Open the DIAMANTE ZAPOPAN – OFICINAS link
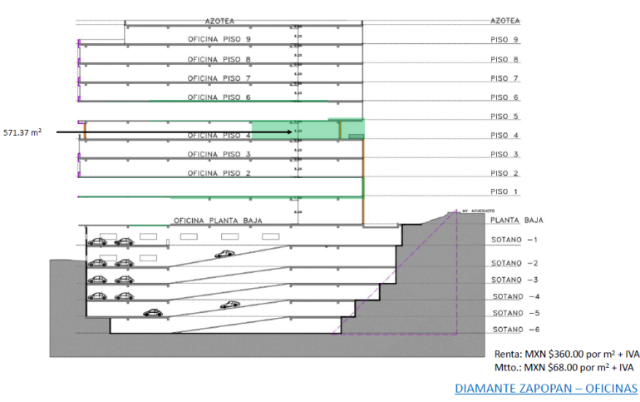Image resolution: width=640 pixels, height=402 pixels. pos(546,389)
